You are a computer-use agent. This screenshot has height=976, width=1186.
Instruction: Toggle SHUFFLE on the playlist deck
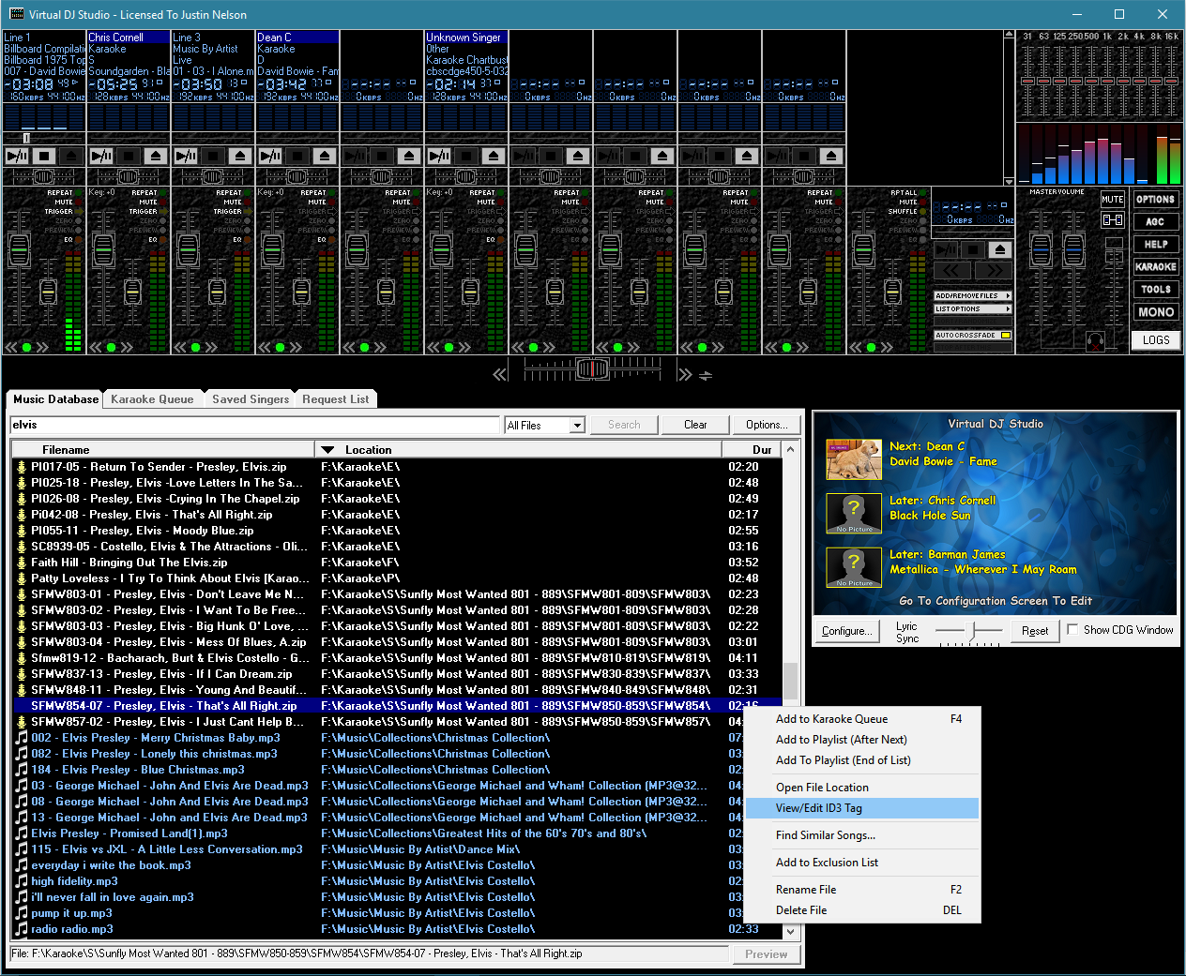(x=908, y=211)
